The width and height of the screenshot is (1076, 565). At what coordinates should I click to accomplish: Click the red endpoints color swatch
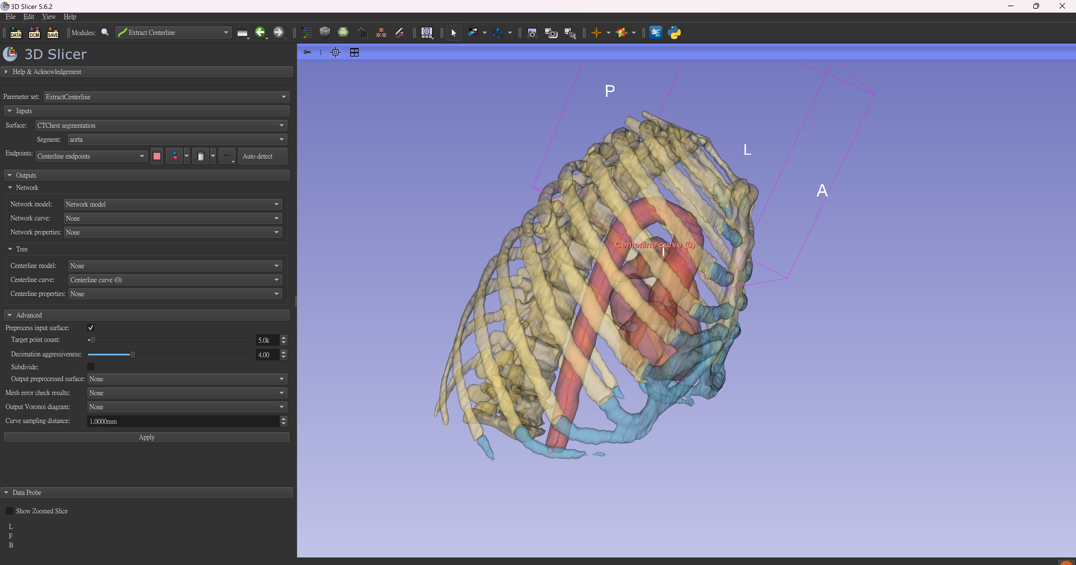click(x=157, y=156)
